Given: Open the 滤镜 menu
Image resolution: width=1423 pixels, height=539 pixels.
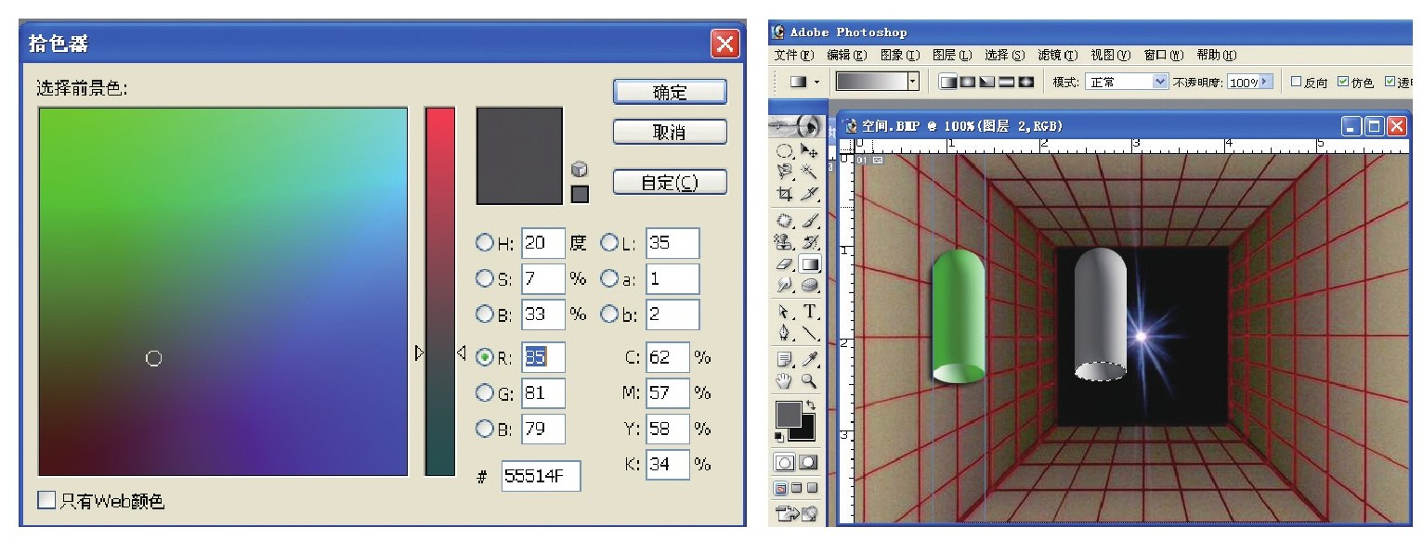Looking at the screenshot, I should tap(1058, 56).
